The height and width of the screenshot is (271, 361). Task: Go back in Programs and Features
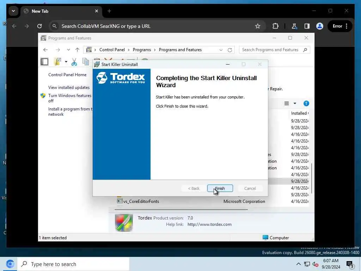click(x=45, y=50)
